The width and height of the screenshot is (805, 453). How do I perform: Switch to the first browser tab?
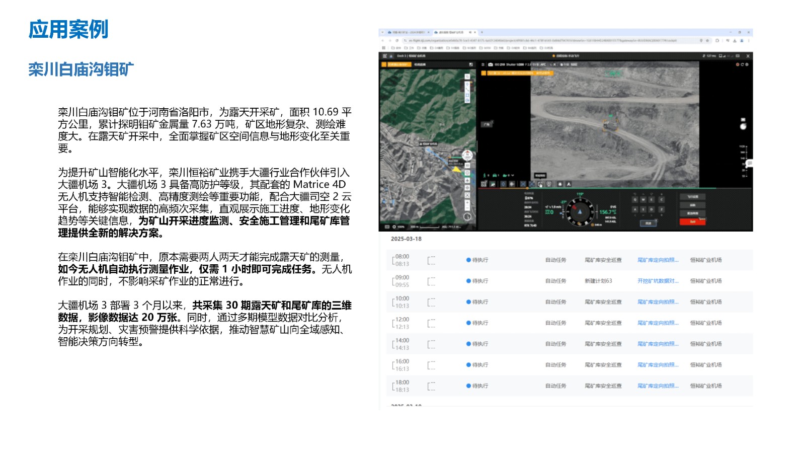(409, 32)
